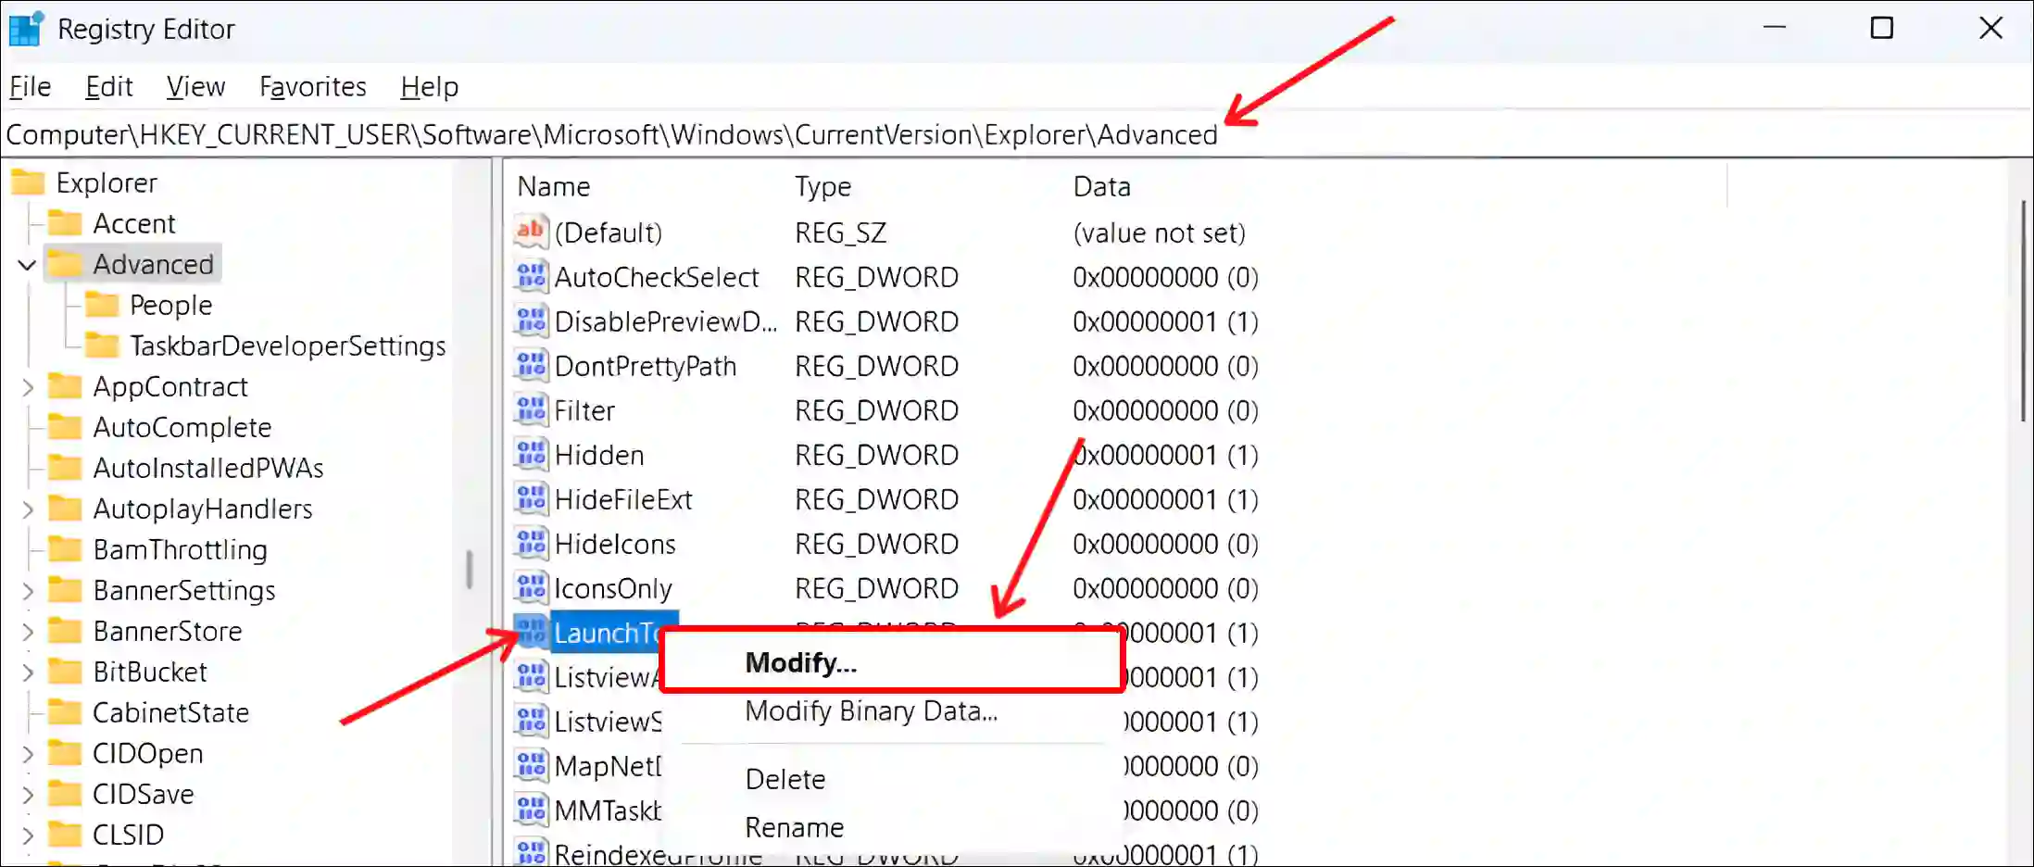Open the Favorites menu
The width and height of the screenshot is (2034, 867).
click(x=313, y=87)
